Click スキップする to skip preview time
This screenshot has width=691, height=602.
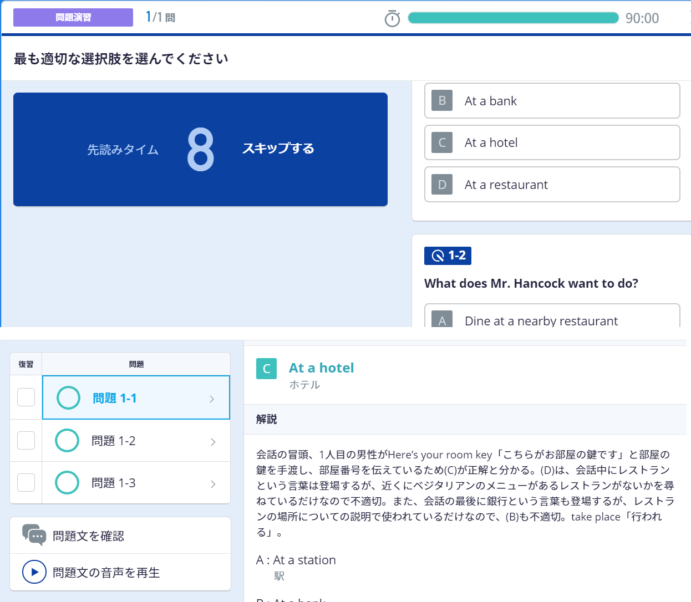[278, 149]
